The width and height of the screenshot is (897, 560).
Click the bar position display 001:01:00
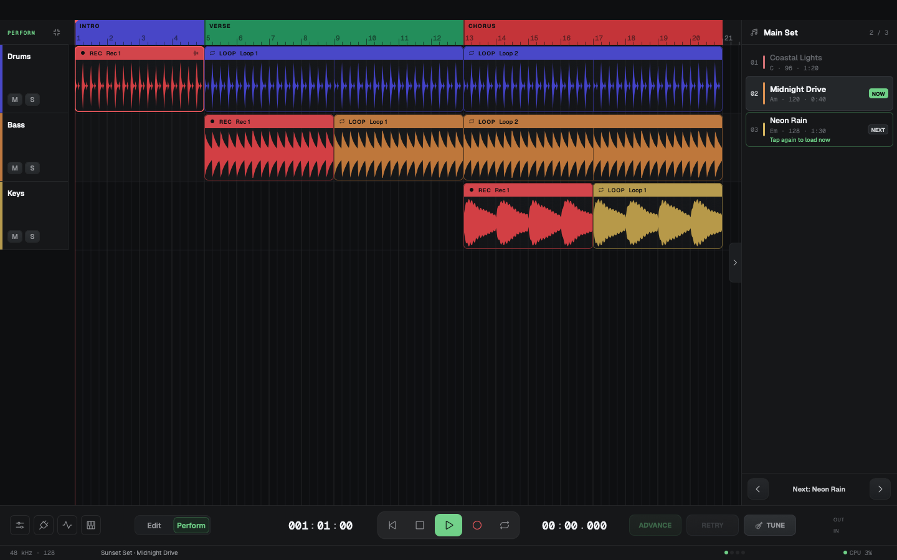tap(320, 526)
